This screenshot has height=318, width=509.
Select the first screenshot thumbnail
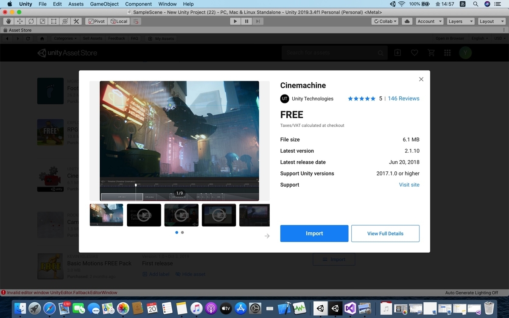[x=106, y=215]
